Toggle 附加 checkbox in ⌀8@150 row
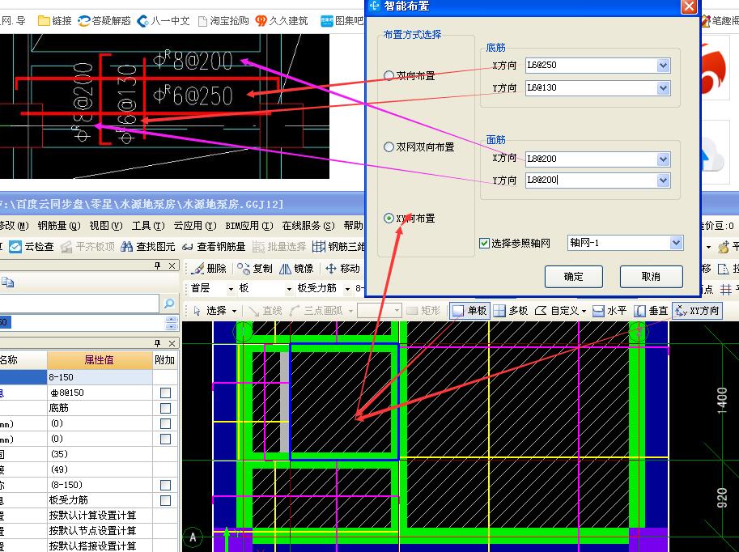Viewport: 739px width, 552px height. 165,393
